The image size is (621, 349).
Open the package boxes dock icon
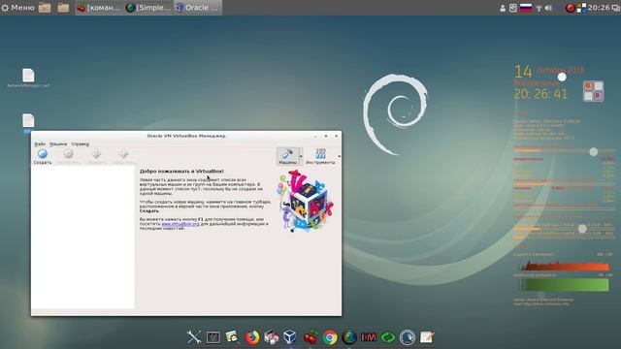272,337
